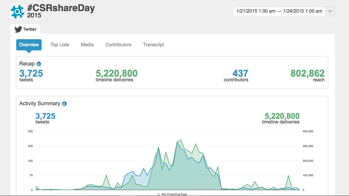
Task: Click the Activity Summary 3,725 tweets figure
Action: pyautogui.click(x=45, y=116)
